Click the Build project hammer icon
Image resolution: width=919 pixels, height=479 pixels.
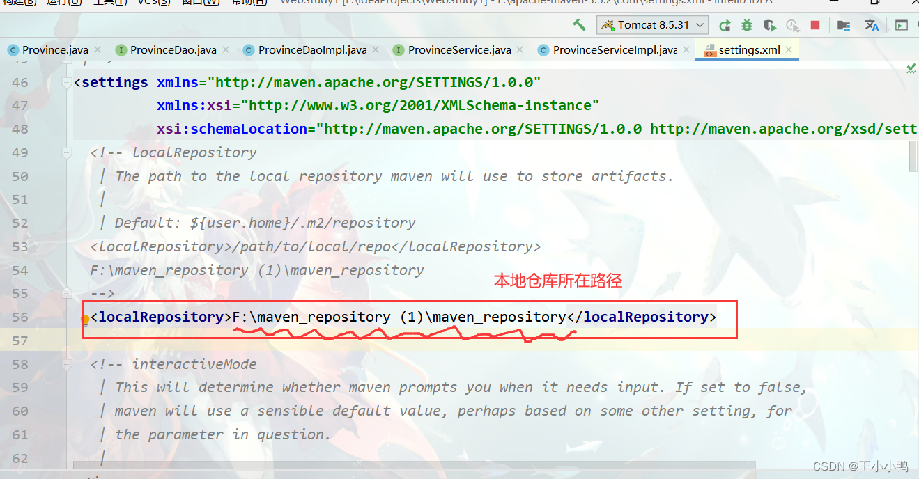579,25
